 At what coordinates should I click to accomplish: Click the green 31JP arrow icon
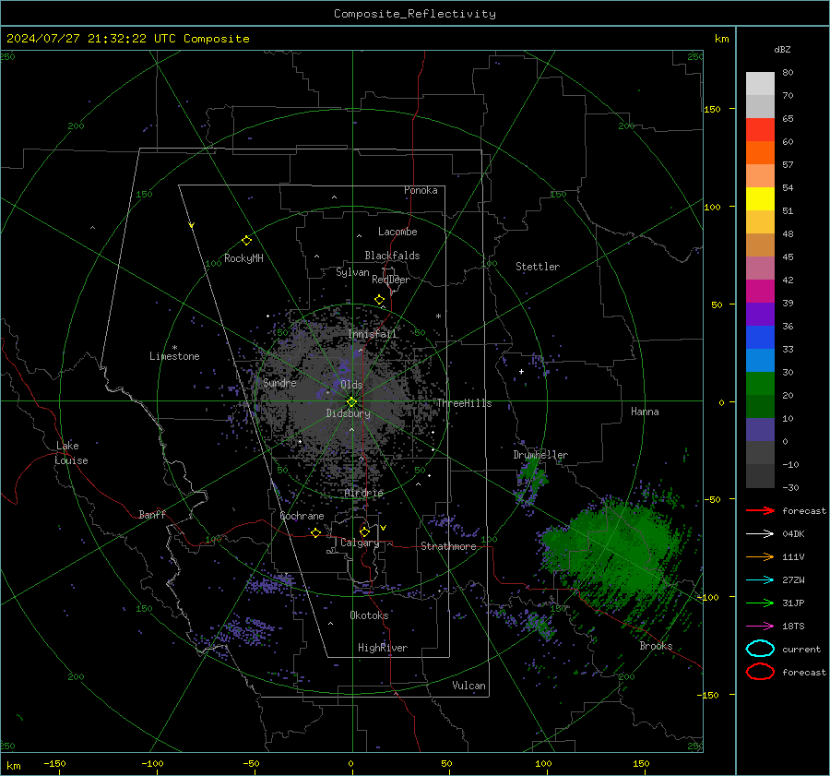[x=760, y=603]
